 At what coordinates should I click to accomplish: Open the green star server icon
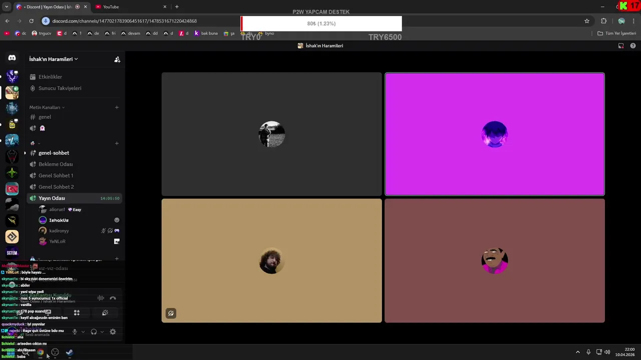pyautogui.click(x=12, y=172)
